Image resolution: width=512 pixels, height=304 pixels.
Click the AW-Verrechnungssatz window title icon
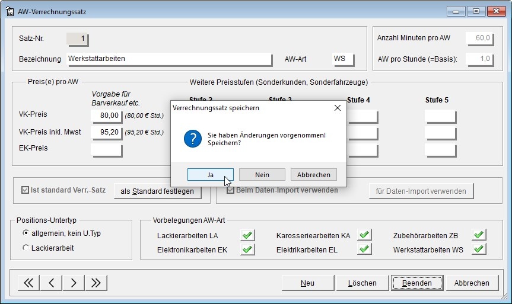point(10,11)
